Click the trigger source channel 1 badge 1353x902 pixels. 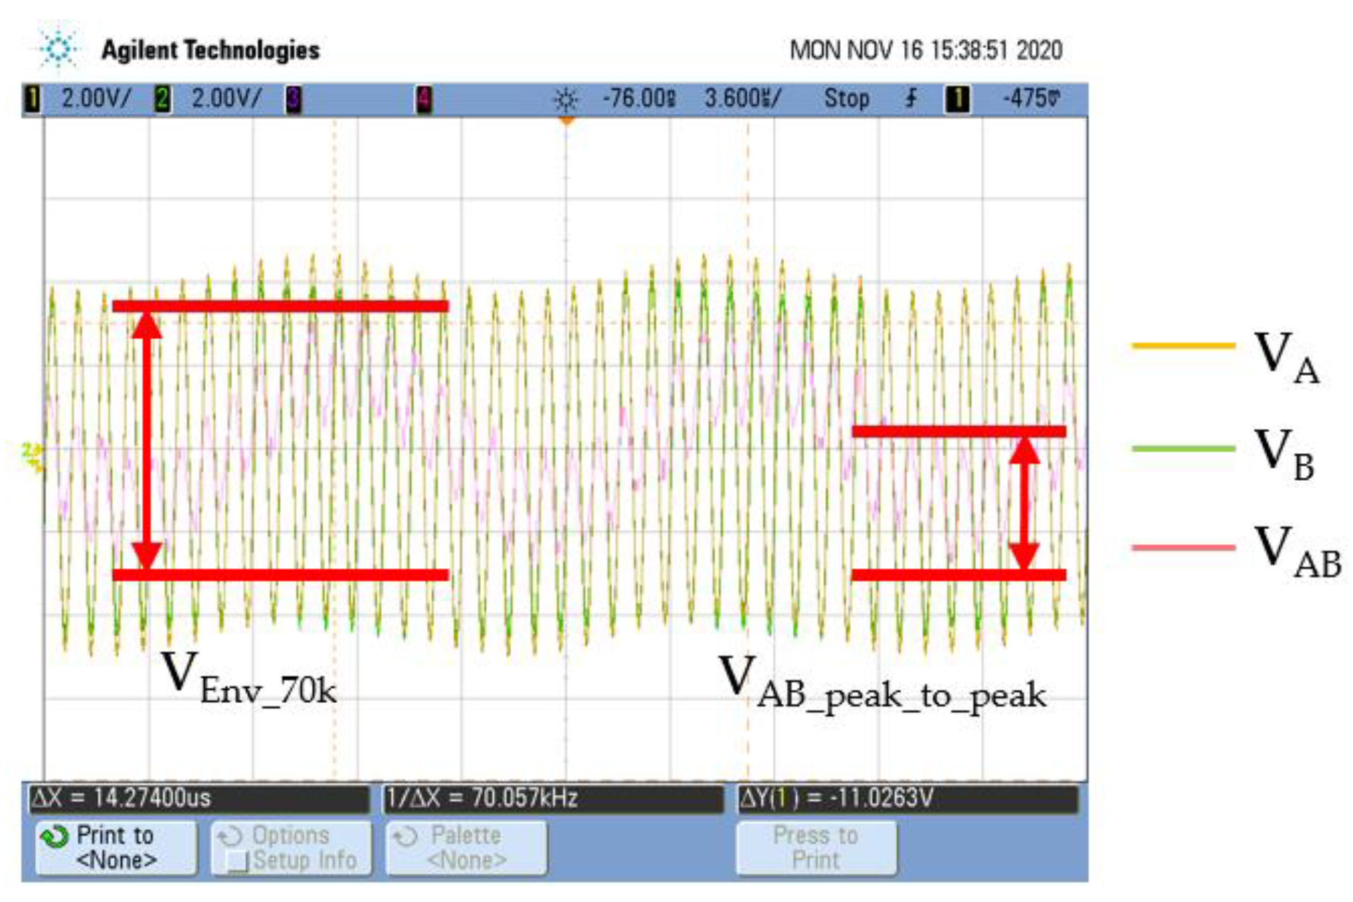956,99
